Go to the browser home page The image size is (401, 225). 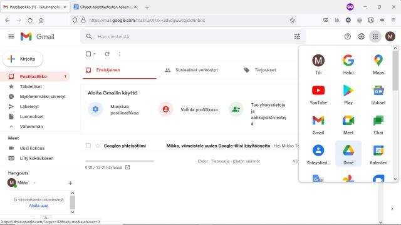coord(41,20)
